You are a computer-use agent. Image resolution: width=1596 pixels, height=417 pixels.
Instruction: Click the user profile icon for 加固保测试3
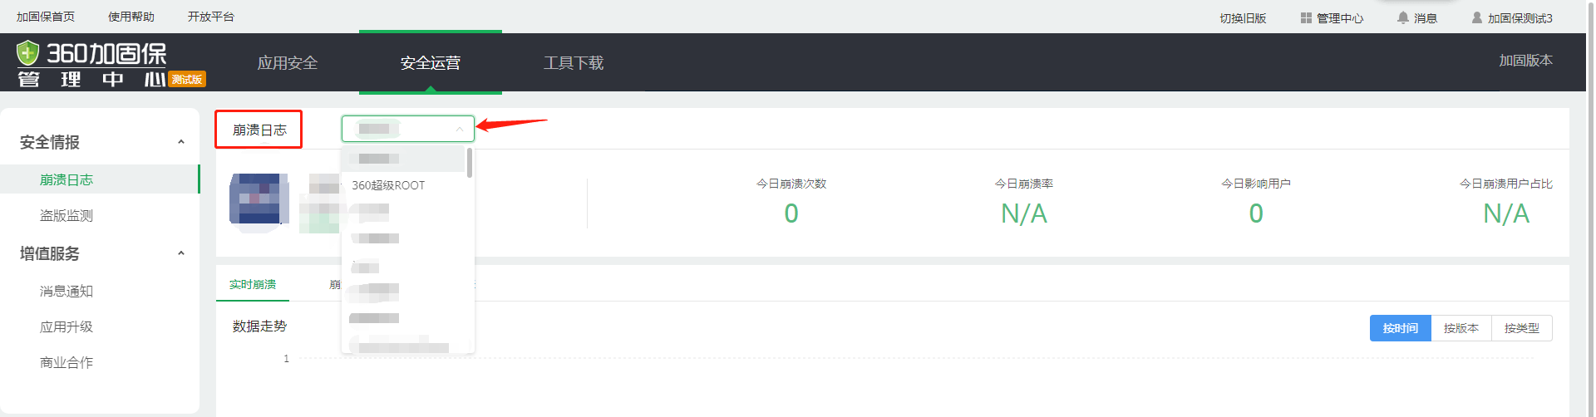click(x=1477, y=17)
